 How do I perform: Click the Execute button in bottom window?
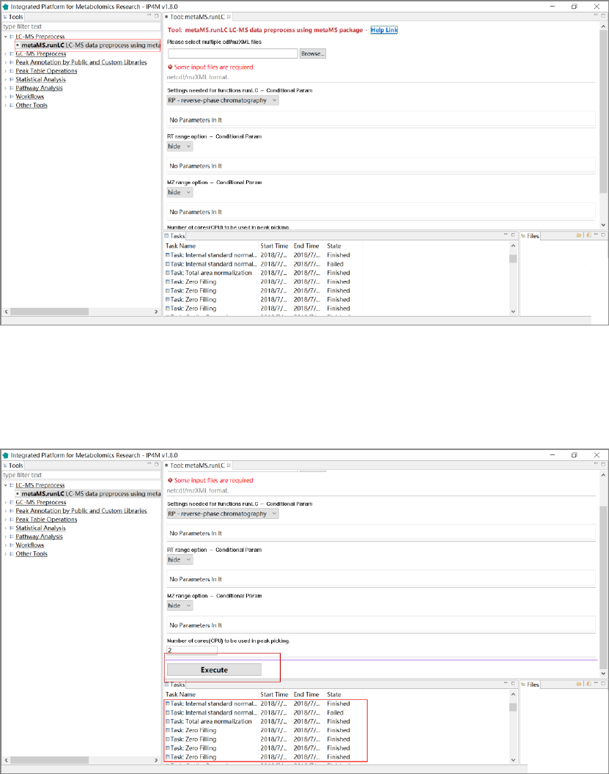point(214,670)
